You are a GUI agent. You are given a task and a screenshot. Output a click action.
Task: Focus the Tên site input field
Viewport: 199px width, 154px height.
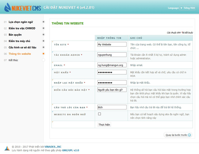coord(112,44)
